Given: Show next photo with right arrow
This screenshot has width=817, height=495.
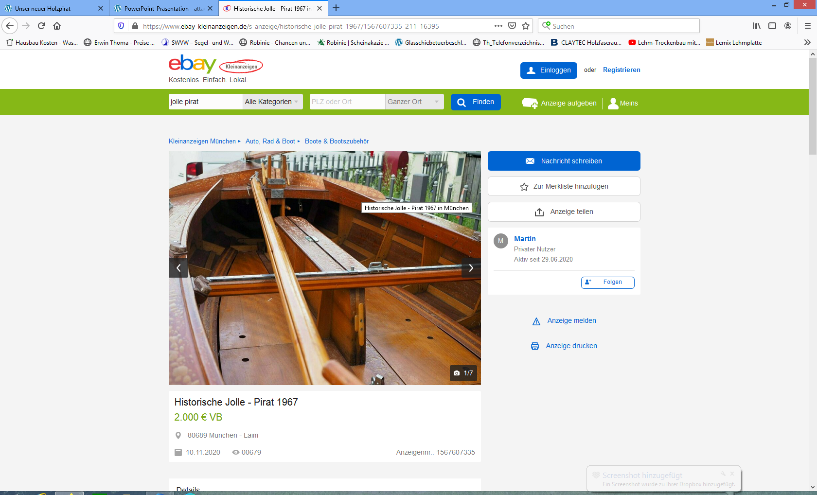Looking at the screenshot, I should [x=471, y=268].
